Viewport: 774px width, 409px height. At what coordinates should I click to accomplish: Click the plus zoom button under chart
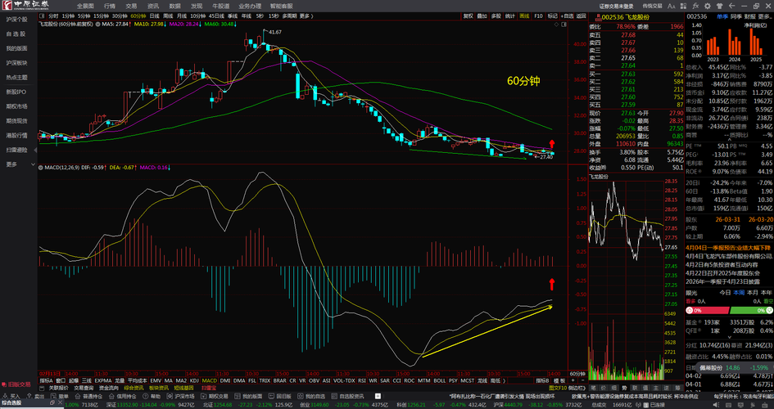point(573,380)
